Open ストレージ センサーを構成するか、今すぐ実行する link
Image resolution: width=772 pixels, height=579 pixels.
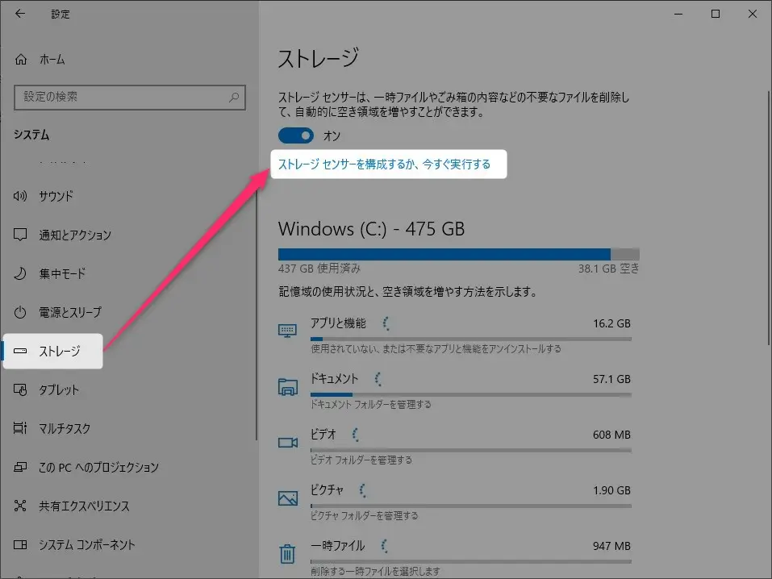tap(385, 164)
